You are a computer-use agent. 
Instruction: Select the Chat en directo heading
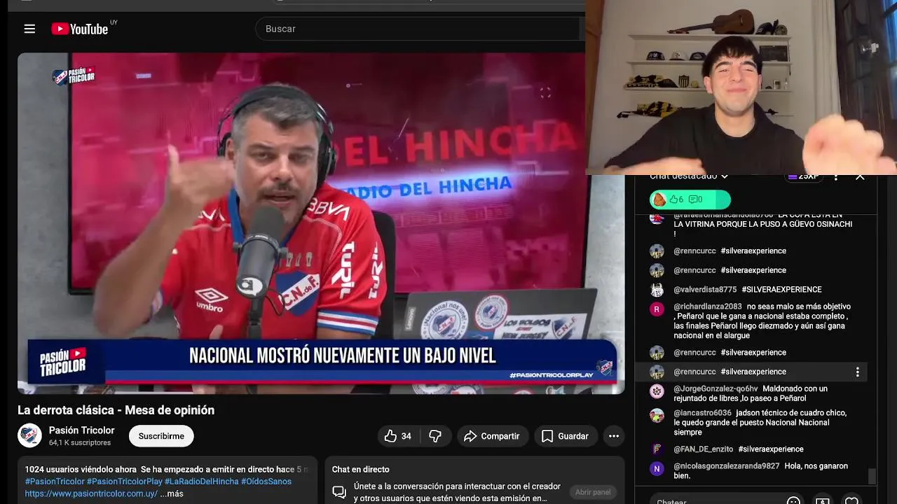(360, 470)
